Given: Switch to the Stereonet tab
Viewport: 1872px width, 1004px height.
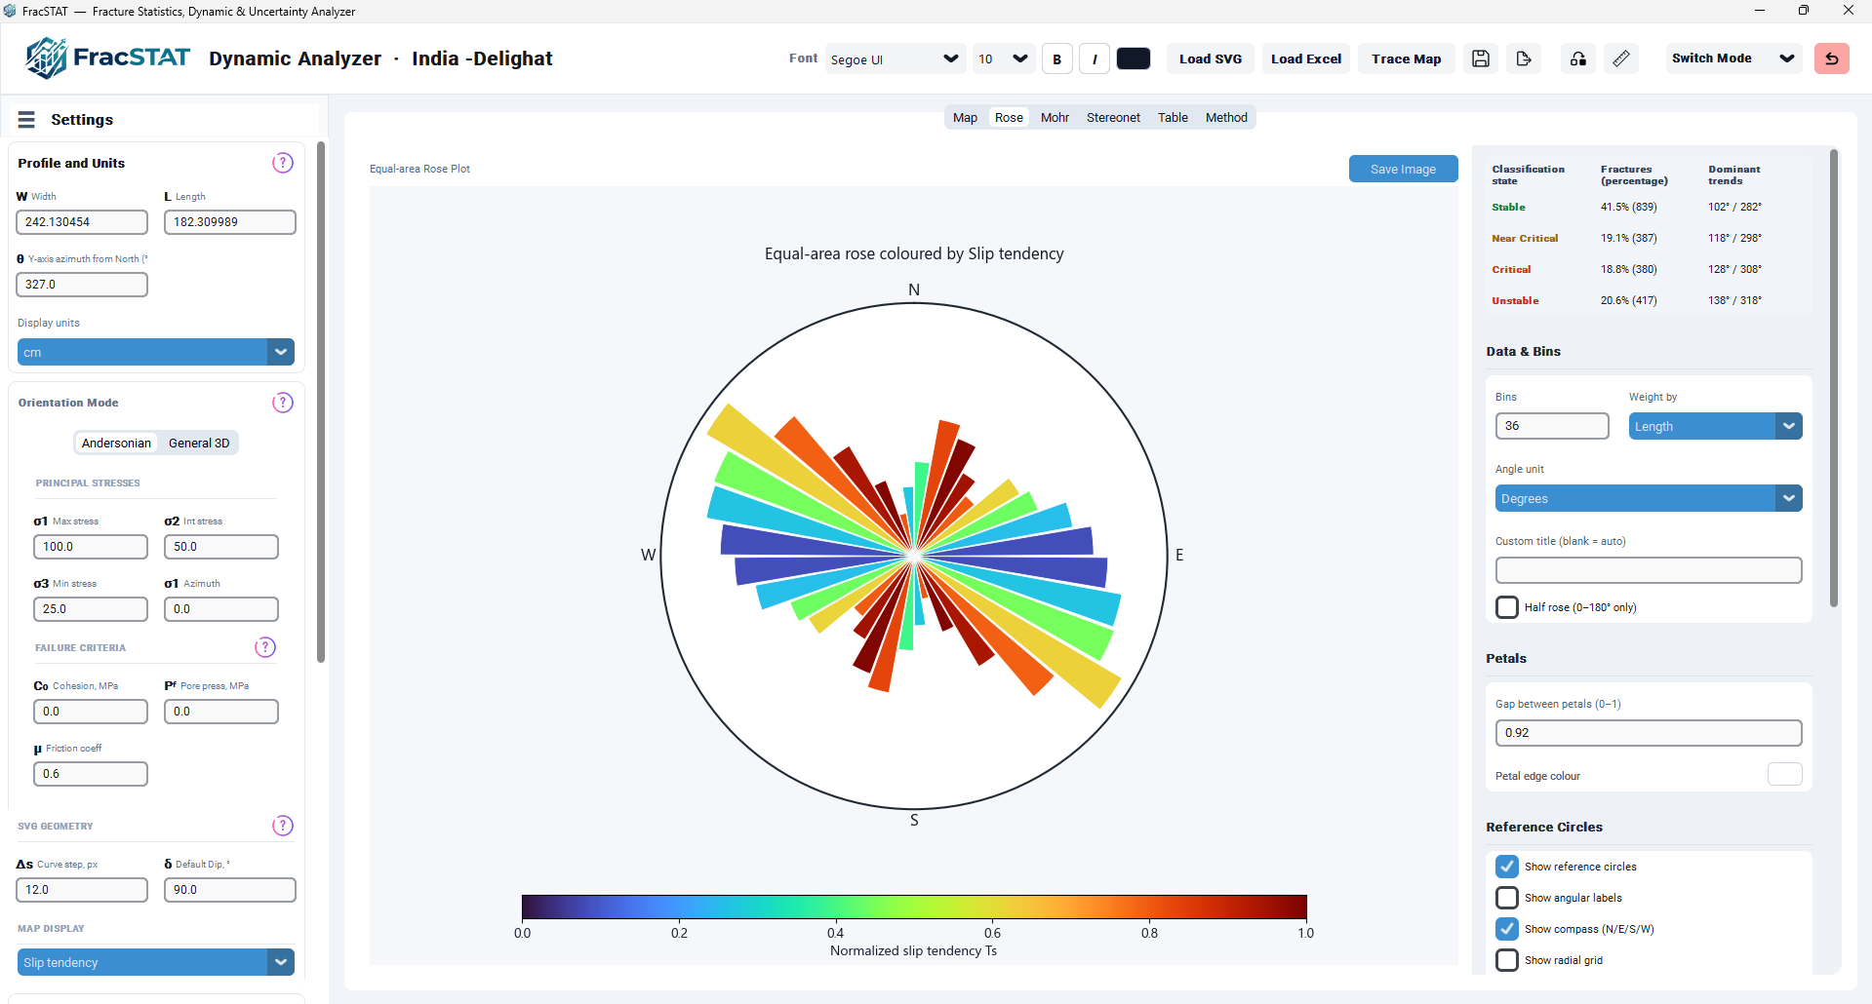Looking at the screenshot, I should tap(1113, 117).
